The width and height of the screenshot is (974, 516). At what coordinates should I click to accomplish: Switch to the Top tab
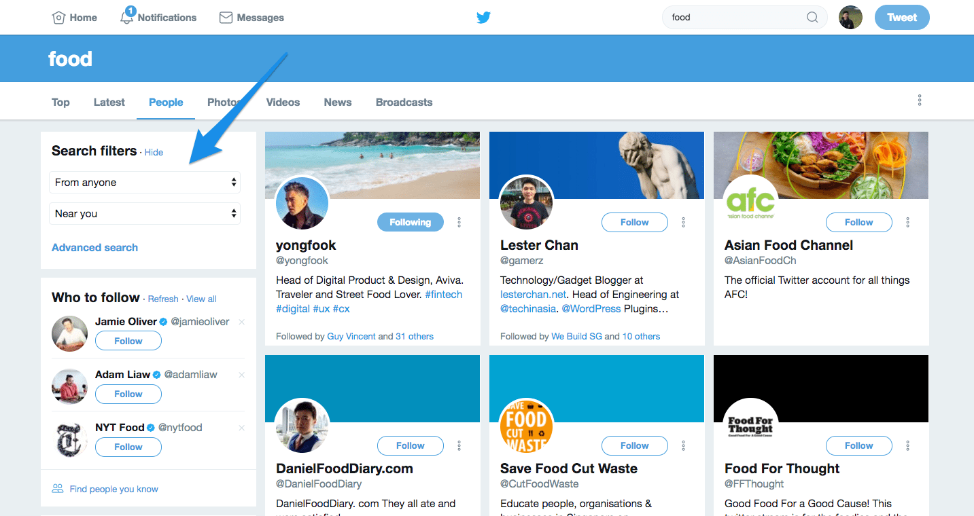click(60, 102)
